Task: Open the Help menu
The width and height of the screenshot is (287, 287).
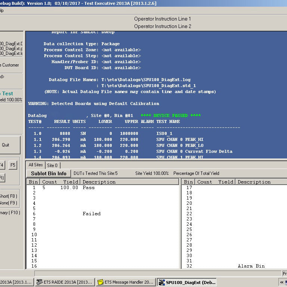Action: click(x=1, y=10)
